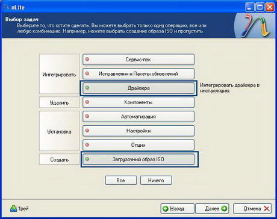Proceed with the Далее button
Image resolution: width=277 pixels, height=219 pixels.
tap(212, 209)
